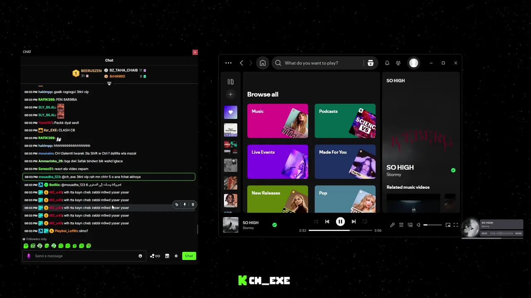This screenshot has height=298, width=531.
Task: Select 8rHAMID in the leaderboard
Action: pos(117,76)
